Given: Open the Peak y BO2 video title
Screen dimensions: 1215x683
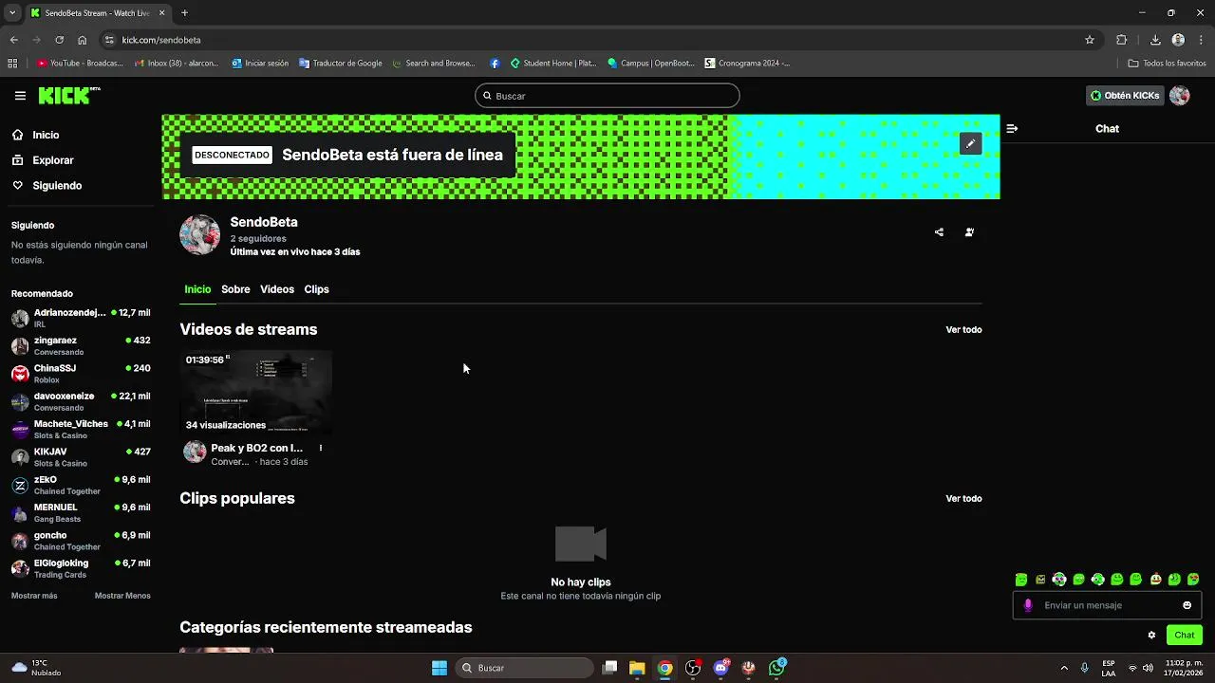Looking at the screenshot, I should [x=256, y=448].
